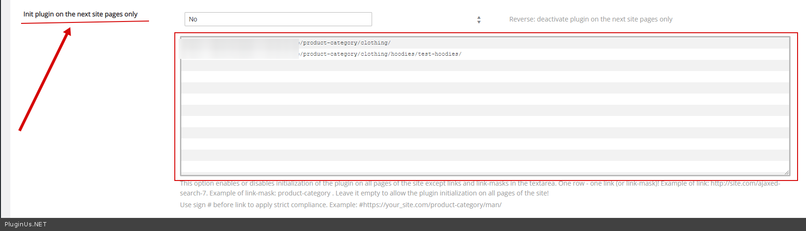The image size is (806, 231).
Task: Click the word "hoodies" in the second URL
Action: tap(403, 54)
